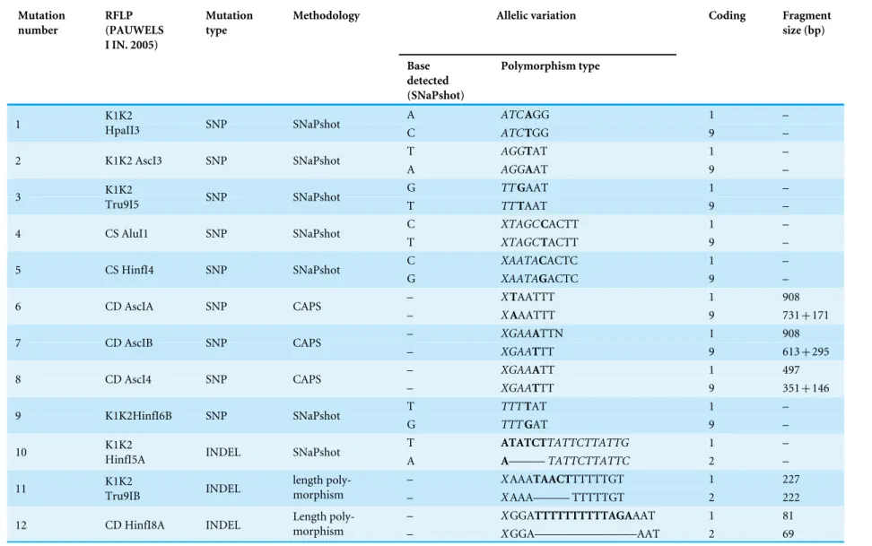
Task: Click the 'ATATCTTATTCTTATTG' sequence
Action: (x=565, y=443)
